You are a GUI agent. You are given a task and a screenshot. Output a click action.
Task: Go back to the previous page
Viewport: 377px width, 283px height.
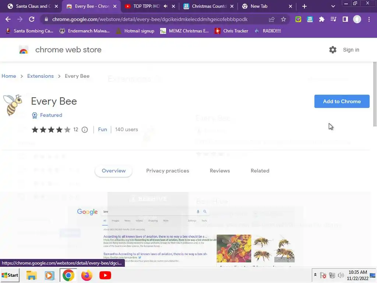pos(8,19)
